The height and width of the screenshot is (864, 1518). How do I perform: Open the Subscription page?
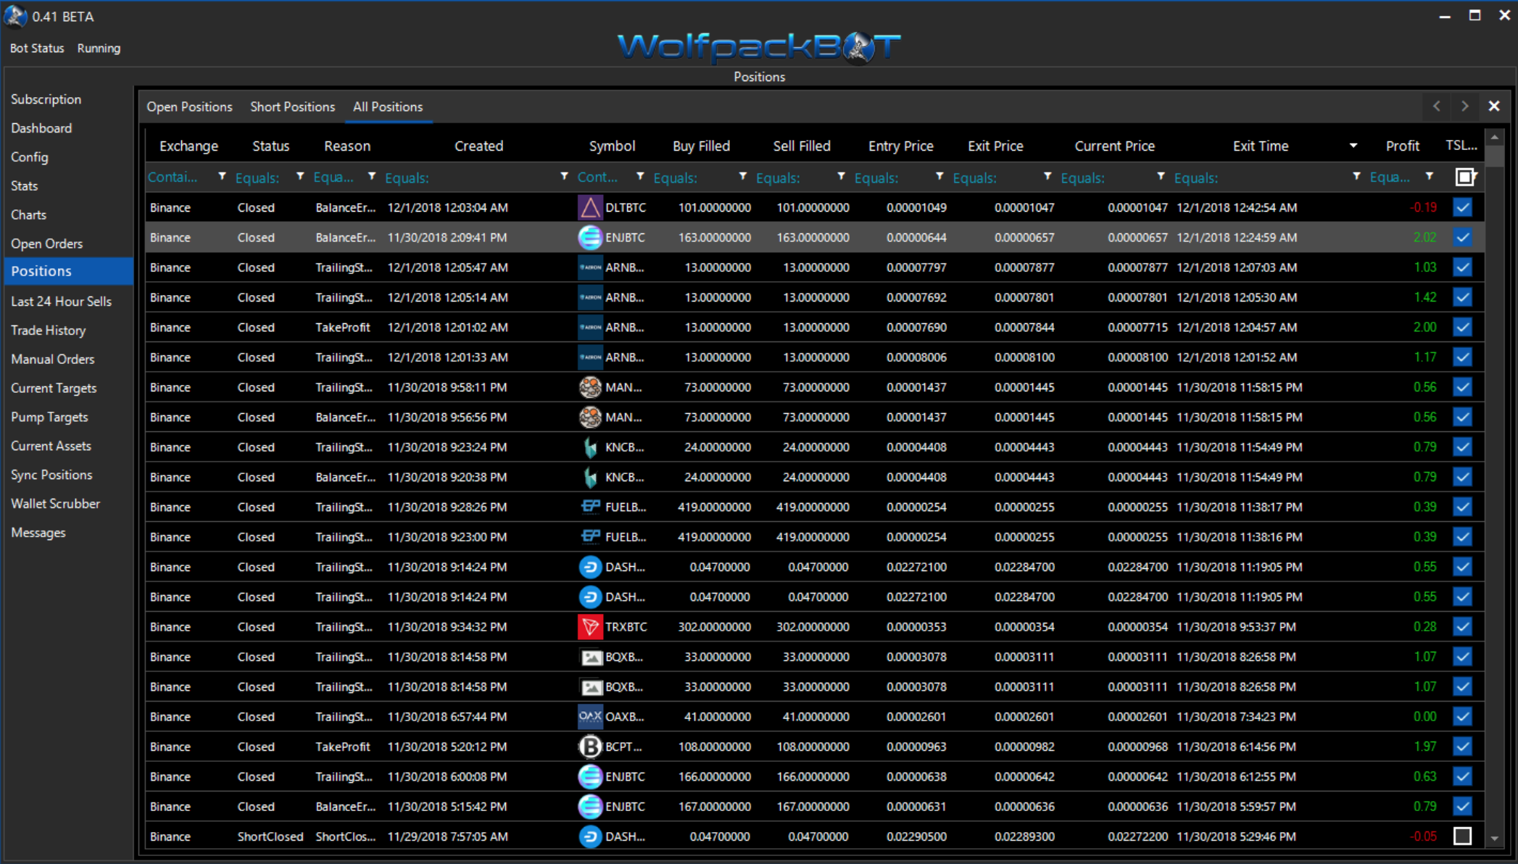[x=46, y=99]
